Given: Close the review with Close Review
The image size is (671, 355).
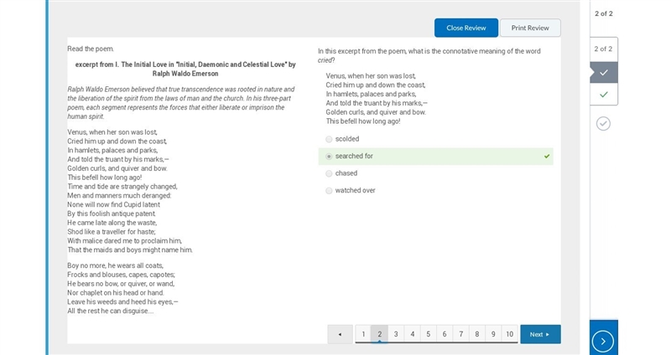Looking at the screenshot, I should tap(466, 28).
